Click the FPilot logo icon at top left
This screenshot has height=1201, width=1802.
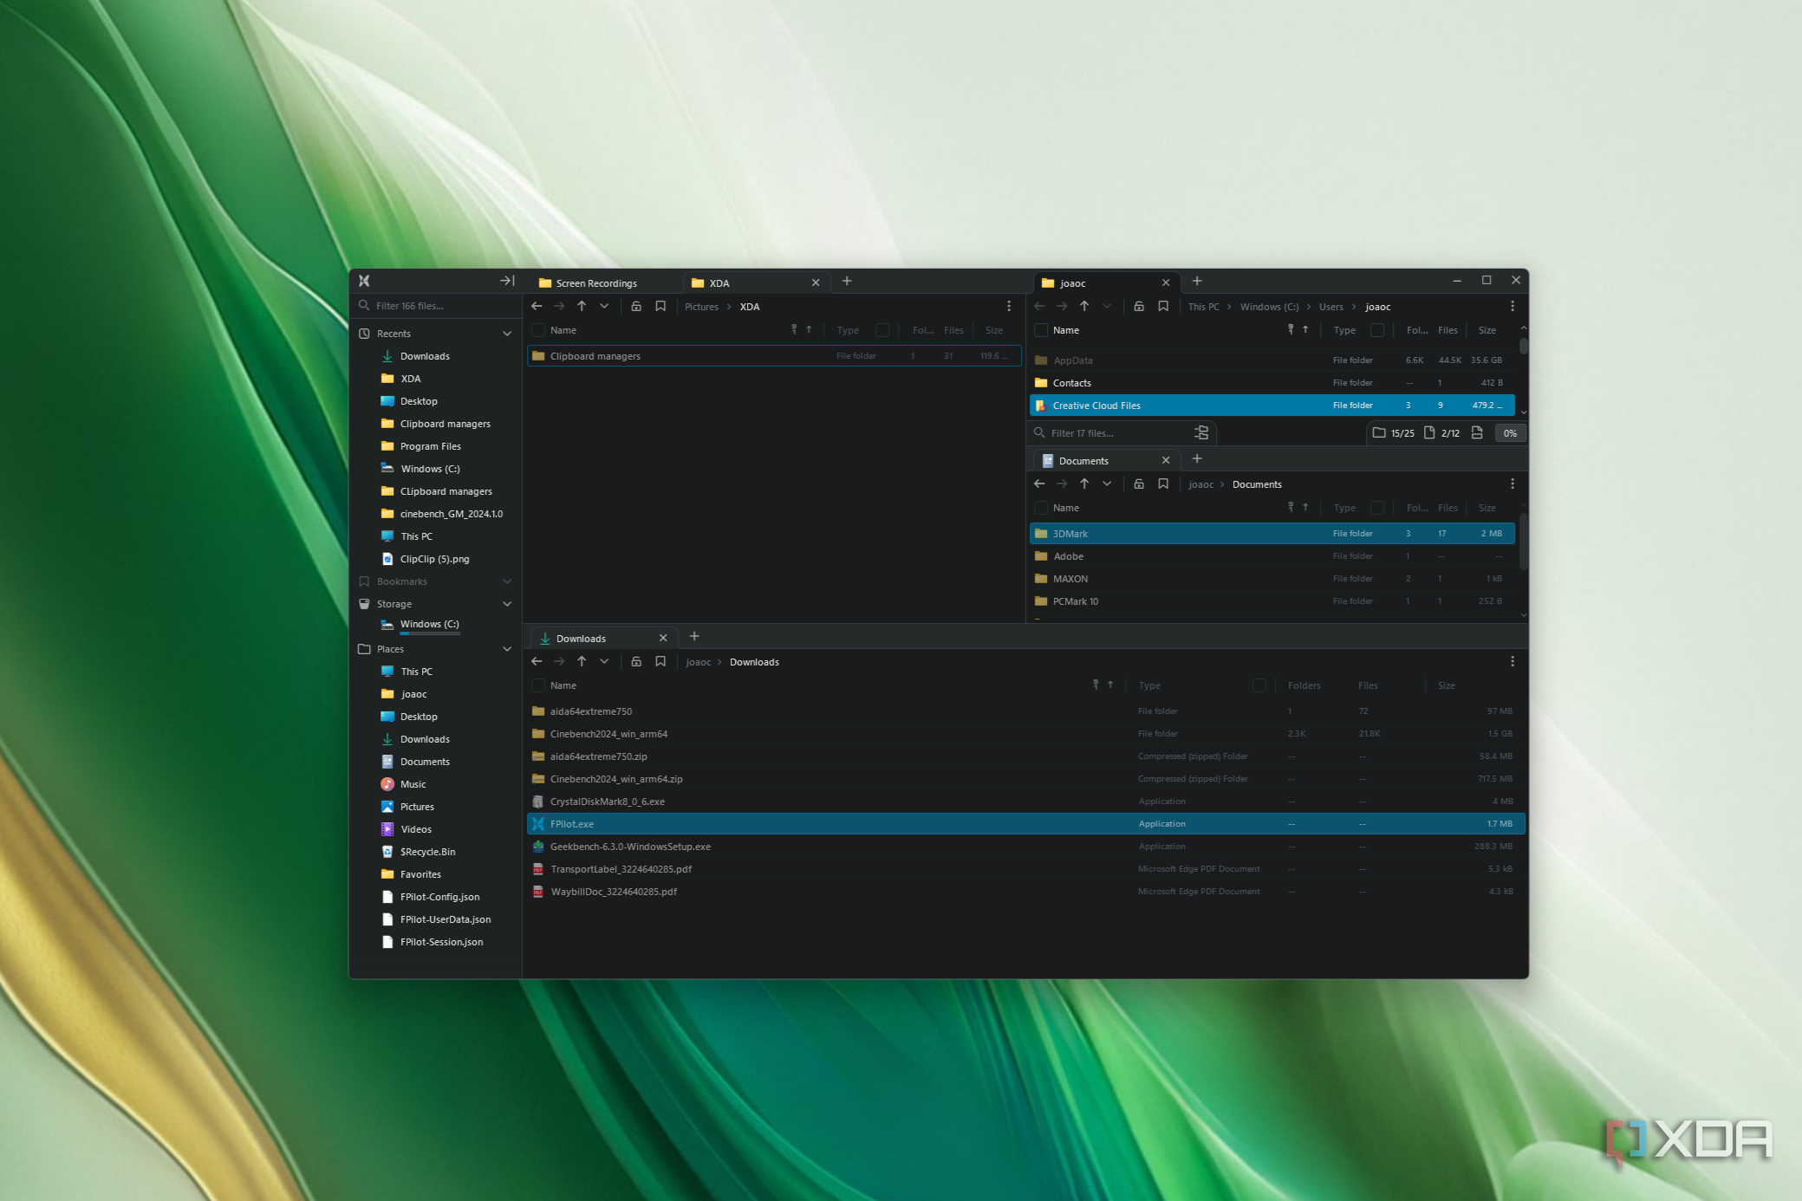(364, 281)
